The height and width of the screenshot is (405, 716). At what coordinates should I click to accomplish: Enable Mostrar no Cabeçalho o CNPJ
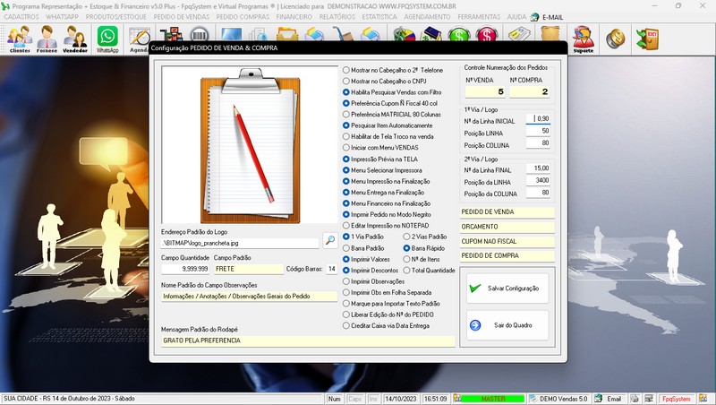[347, 81]
